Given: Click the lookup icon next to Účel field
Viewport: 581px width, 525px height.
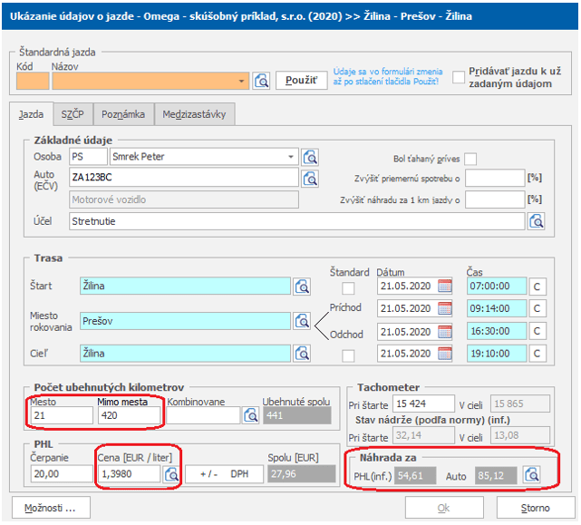Looking at the screenshot, I should [x=536, y=220].
